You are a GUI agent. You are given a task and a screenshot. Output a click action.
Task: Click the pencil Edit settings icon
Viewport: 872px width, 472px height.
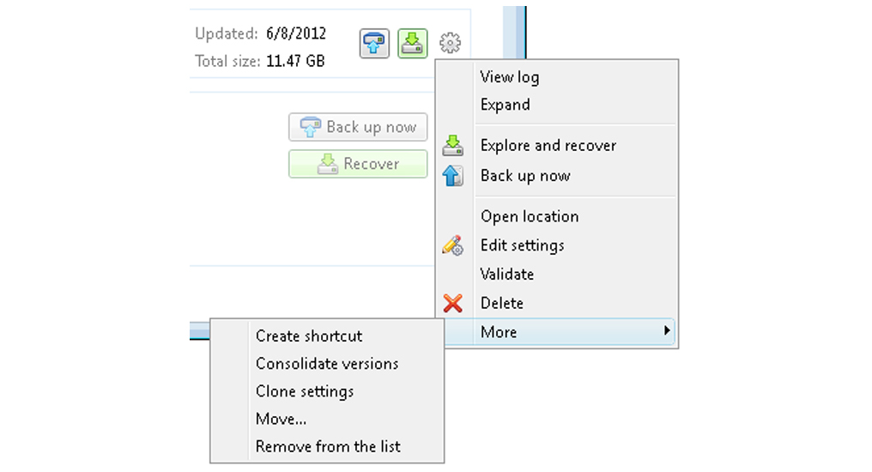click(452, 245)
